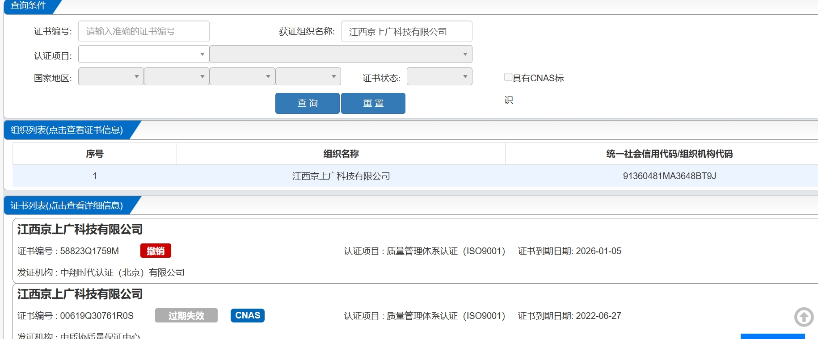Open the first 国家地区 dropdown
This screenshot has width=818, height=339.
[111, 76]
